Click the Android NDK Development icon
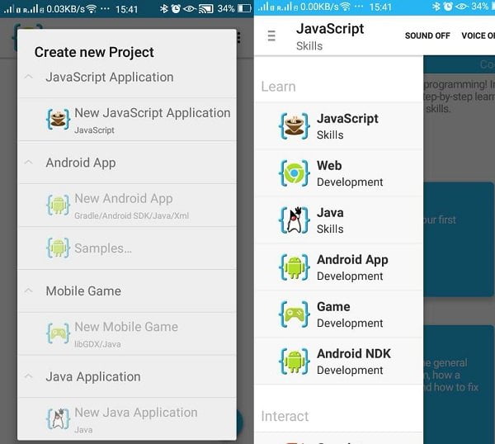 (294, 361)
